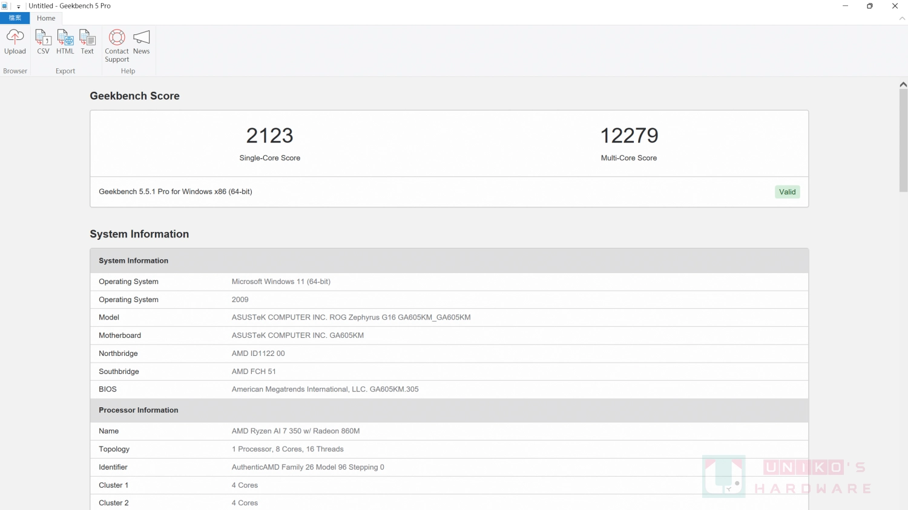The width and height of the screenshot is (908, 510).
Task: Open the quick access toolbar dropdown
Action: coord(19,6)
